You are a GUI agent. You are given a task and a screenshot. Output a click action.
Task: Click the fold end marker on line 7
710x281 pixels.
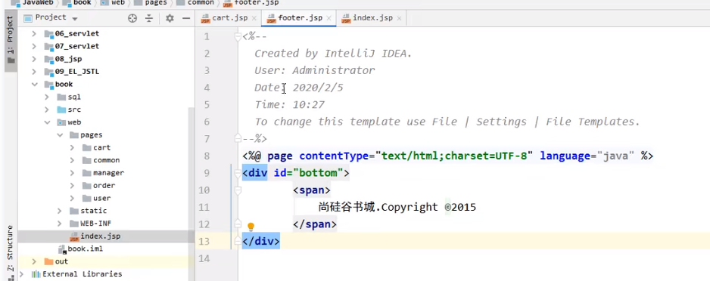(238, 138)
